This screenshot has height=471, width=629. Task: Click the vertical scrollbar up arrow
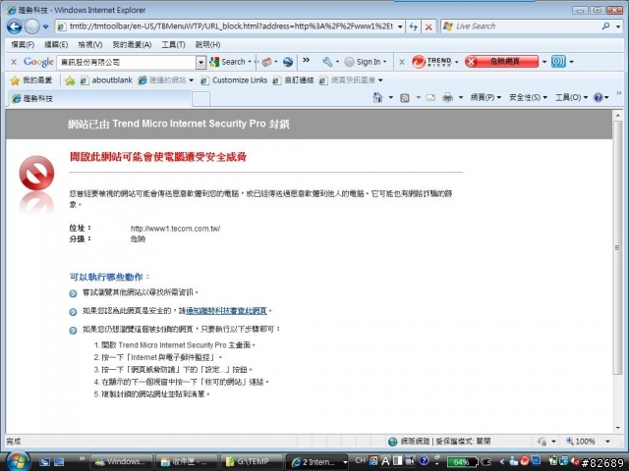pos(618,116)
